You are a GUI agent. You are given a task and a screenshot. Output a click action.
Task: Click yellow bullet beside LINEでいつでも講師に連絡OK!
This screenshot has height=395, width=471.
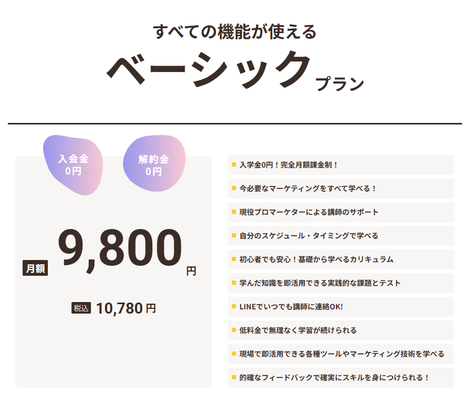point(234,306)
